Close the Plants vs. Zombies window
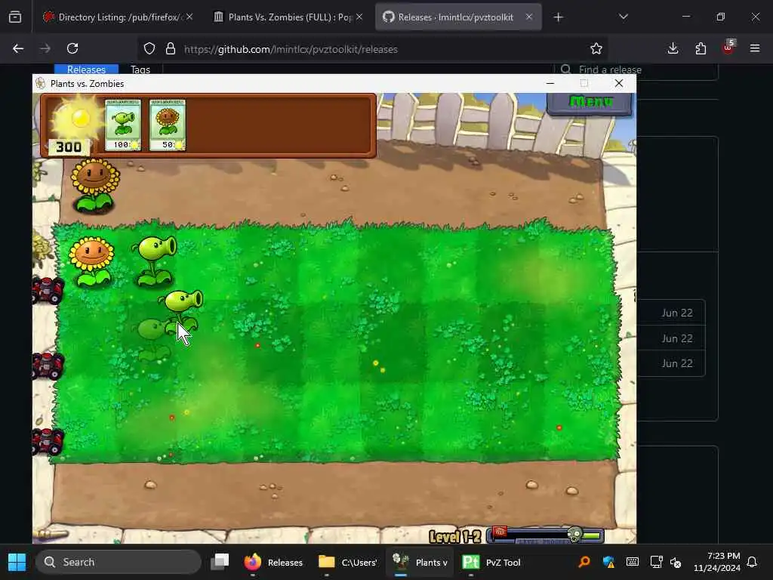 pos(619,83)
